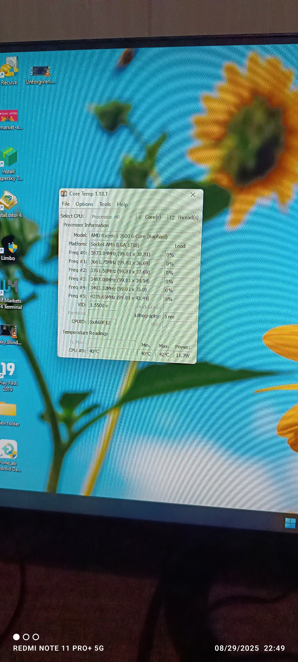This screenshot has width=298, height=662.
Task: Open the File menu in Core Temp
Action: pos(66,204)
